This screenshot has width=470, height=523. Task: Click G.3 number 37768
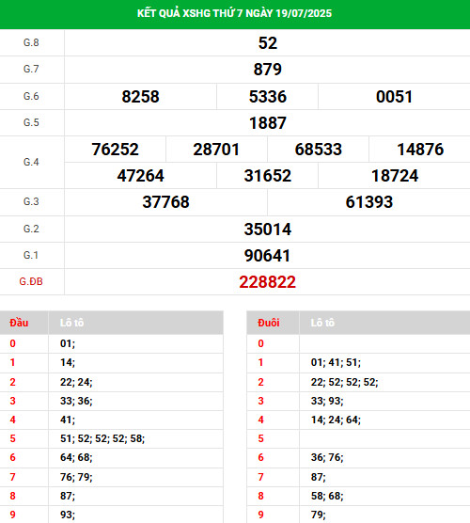(165, 202)
